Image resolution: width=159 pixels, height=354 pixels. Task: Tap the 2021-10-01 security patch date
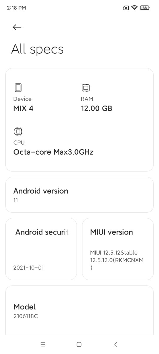tap(29, 268)
